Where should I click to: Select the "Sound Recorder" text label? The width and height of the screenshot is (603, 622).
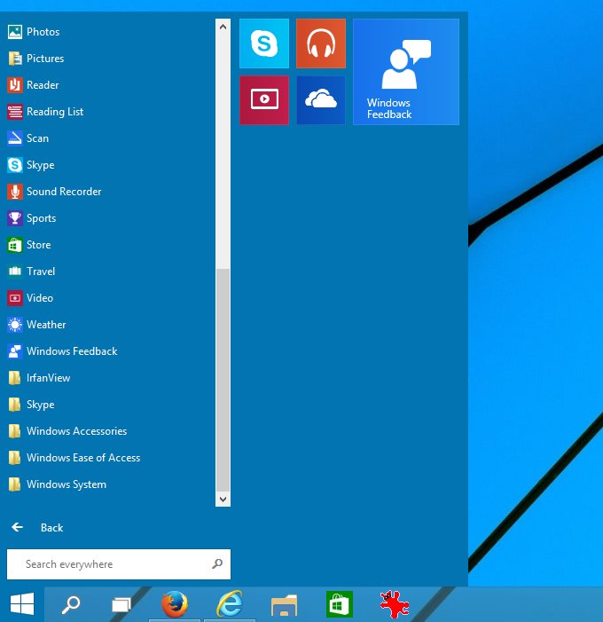pos(64,192)
